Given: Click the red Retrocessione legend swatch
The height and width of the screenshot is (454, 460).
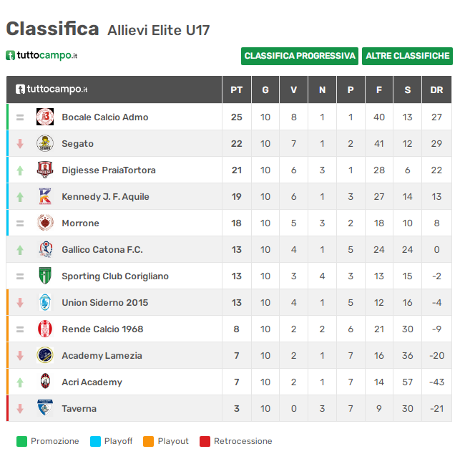Looking at the screenshot, I should 205,441.
